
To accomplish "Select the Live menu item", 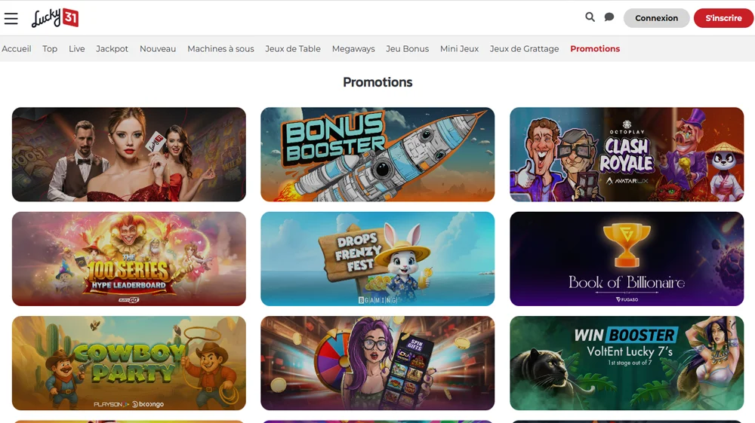I will pos(76,48).
